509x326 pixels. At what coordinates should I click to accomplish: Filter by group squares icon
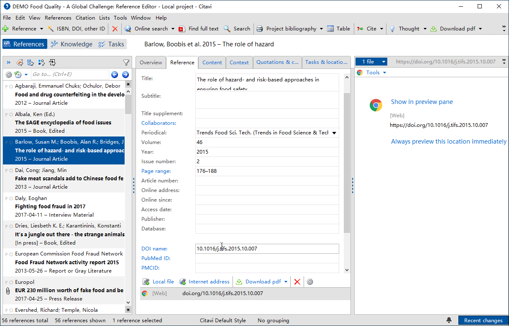(x=41, y=63)
